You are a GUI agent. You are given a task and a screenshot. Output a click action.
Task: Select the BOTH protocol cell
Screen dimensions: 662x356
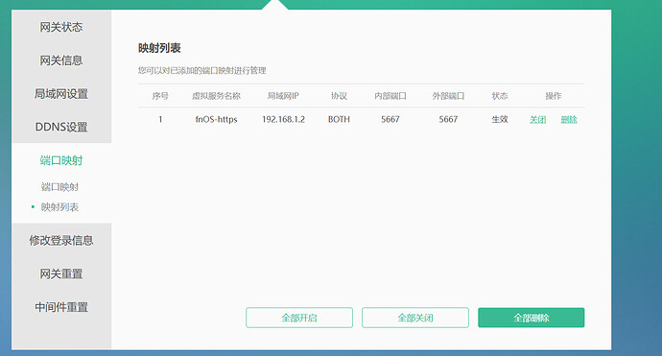339,120
